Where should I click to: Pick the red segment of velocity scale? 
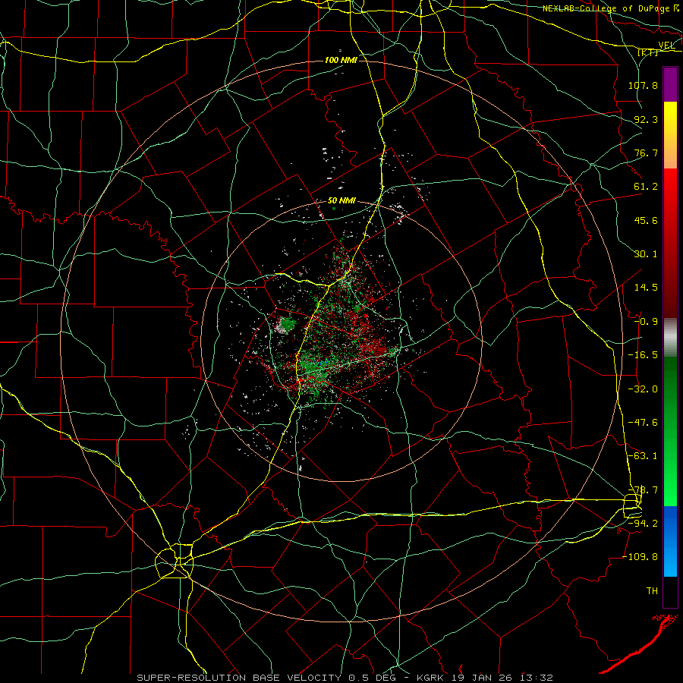point(670,243)
